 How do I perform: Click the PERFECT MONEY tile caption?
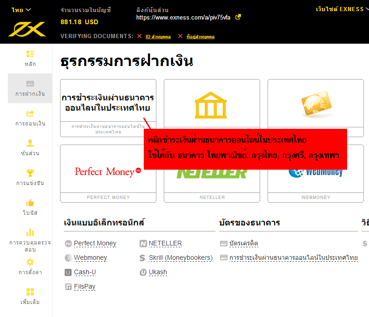(x=108, y=198)
